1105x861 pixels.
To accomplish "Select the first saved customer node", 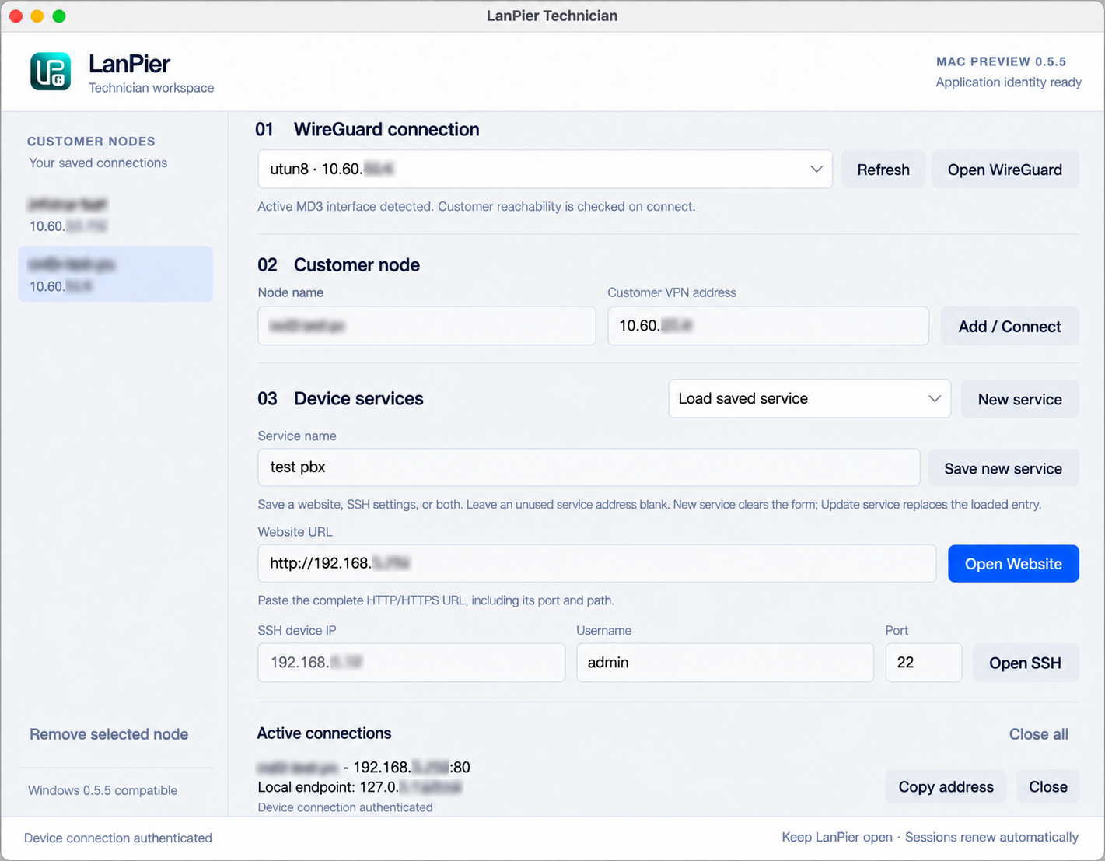I will coord(115,215).
